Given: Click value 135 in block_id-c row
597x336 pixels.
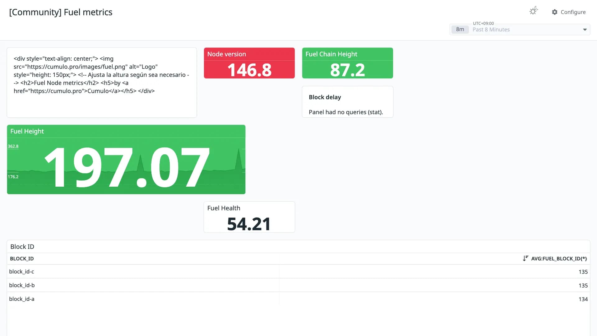Looking at the screenshot, I should (x=583, y=272).
